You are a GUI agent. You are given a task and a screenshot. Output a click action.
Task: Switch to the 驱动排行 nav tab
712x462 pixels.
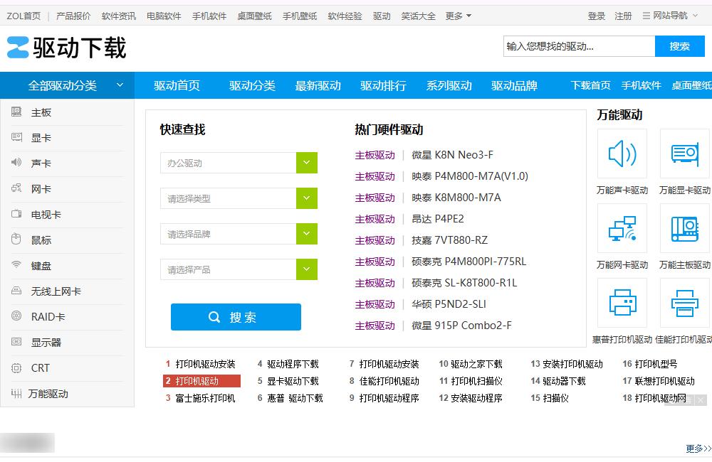[383, 85]
